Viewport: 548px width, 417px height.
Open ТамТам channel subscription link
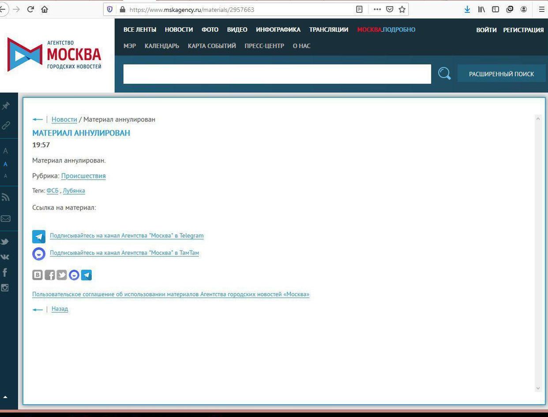coord(124,253)
